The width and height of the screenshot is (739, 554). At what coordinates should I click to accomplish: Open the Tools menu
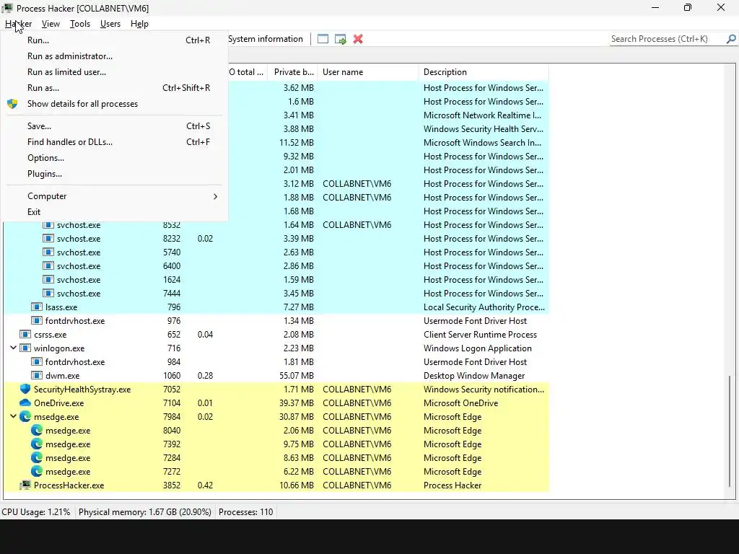(x=79, y=24)
